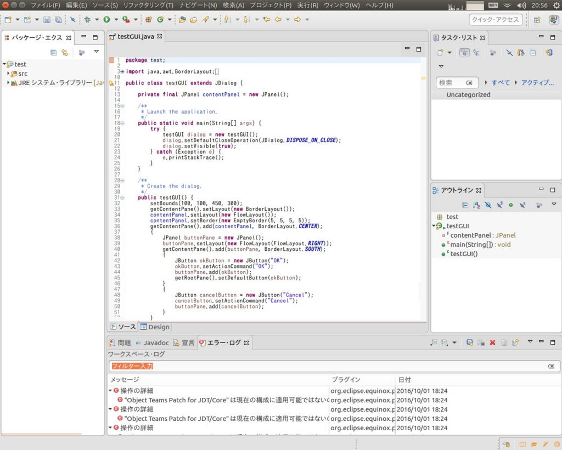Toggle Hide Local Types in Outline
Screen dimensions: 562x450
[x=522, y=205]
